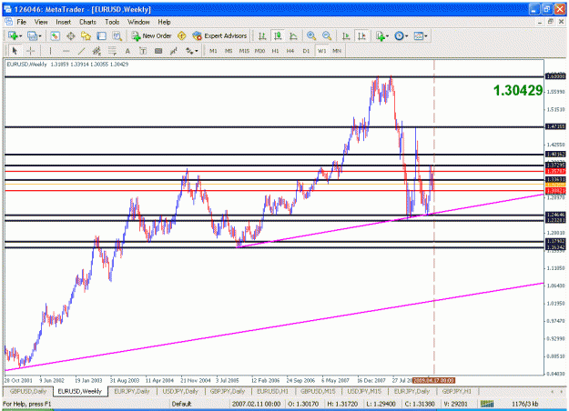Expand the Profiles dropdown arrow
569x411 pixels.
coord(40,35)
